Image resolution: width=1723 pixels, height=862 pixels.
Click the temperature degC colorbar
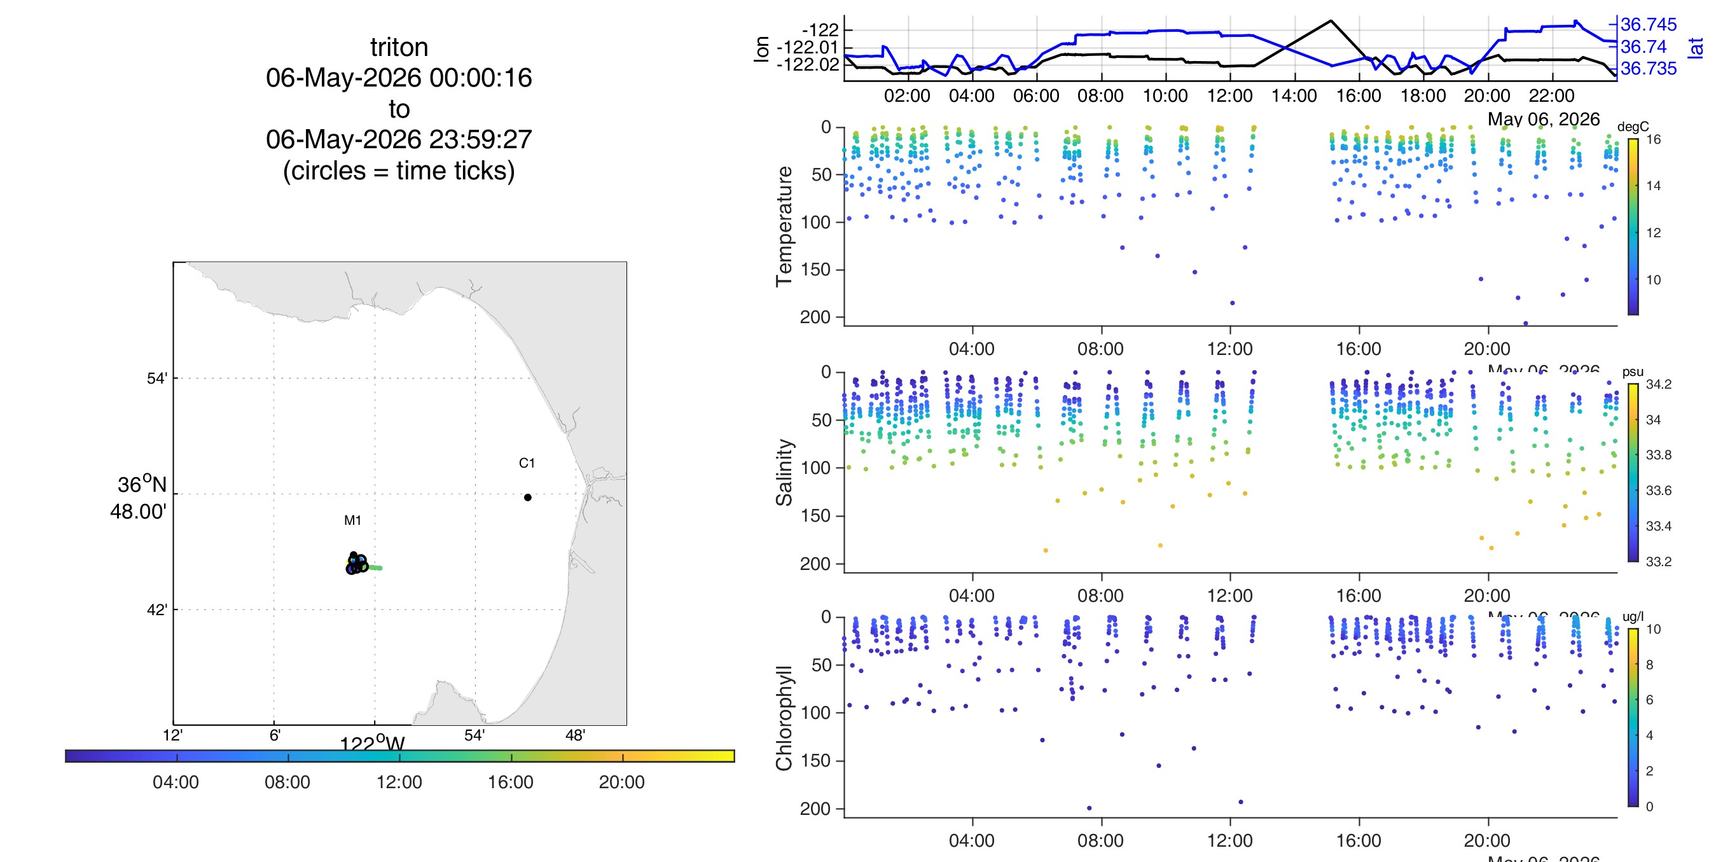pyautogui.click(x=1633, y=226)
